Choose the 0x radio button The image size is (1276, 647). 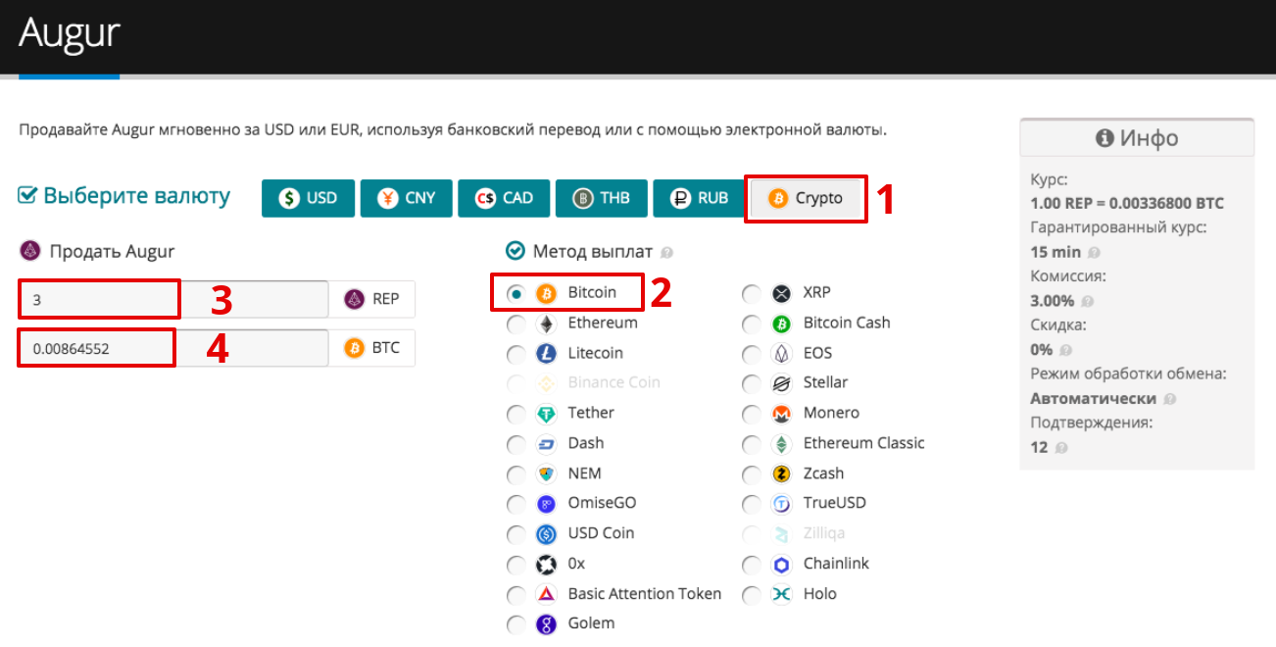pos(515,565)
